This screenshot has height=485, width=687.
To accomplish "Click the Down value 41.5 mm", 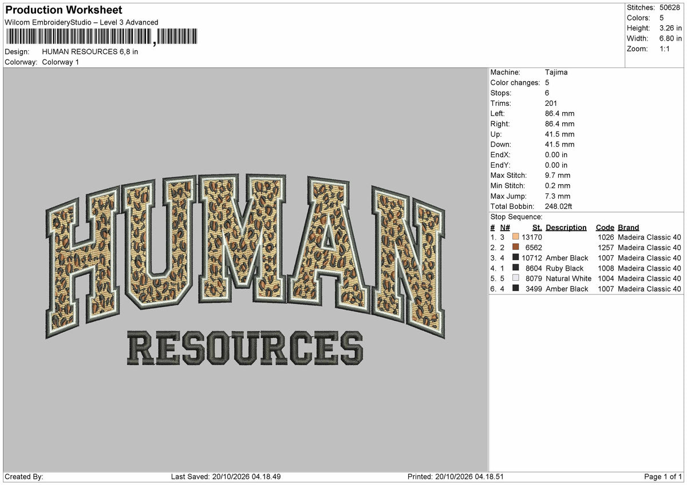I will point(559,144).
